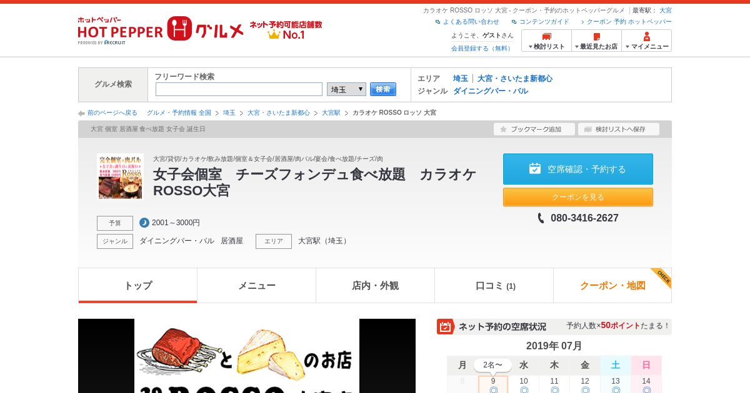The width and height of the screenshot is (750, 393).
Task: Select July 9 in availability calendar
Action: (493, 385)
